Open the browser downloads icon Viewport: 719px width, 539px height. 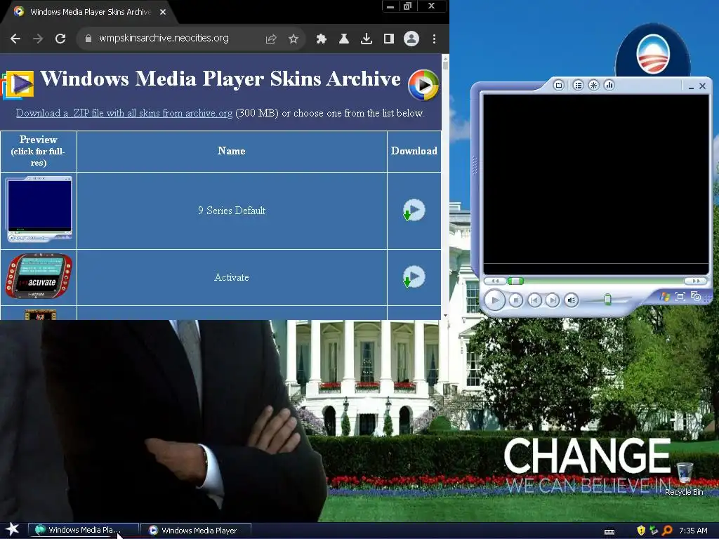[x=366, y=39]
